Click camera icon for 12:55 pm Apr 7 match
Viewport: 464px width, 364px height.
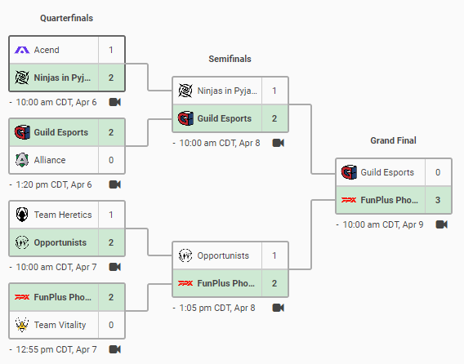[115, 349]
